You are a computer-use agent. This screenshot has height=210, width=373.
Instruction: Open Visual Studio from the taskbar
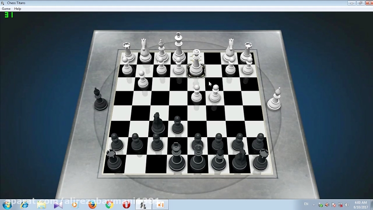[58, 205]
